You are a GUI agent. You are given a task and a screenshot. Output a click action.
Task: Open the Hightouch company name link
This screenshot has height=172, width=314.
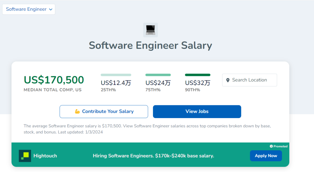click(45, 156)
